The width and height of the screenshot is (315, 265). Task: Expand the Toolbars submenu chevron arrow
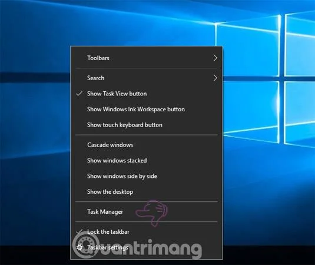[215, 58]
